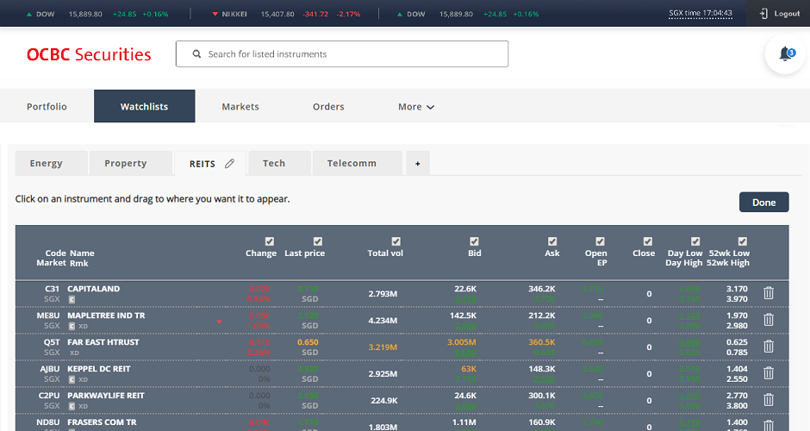810x431 pixels.
Task: Click the NIKKEI down arrow in ticker
Action: [215, 14]
